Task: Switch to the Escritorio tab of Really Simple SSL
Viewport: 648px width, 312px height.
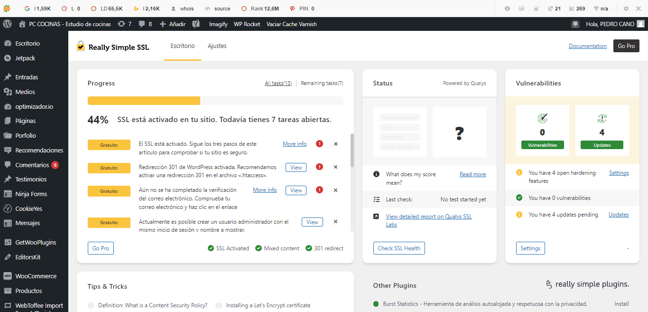Action: click(183, 46)
